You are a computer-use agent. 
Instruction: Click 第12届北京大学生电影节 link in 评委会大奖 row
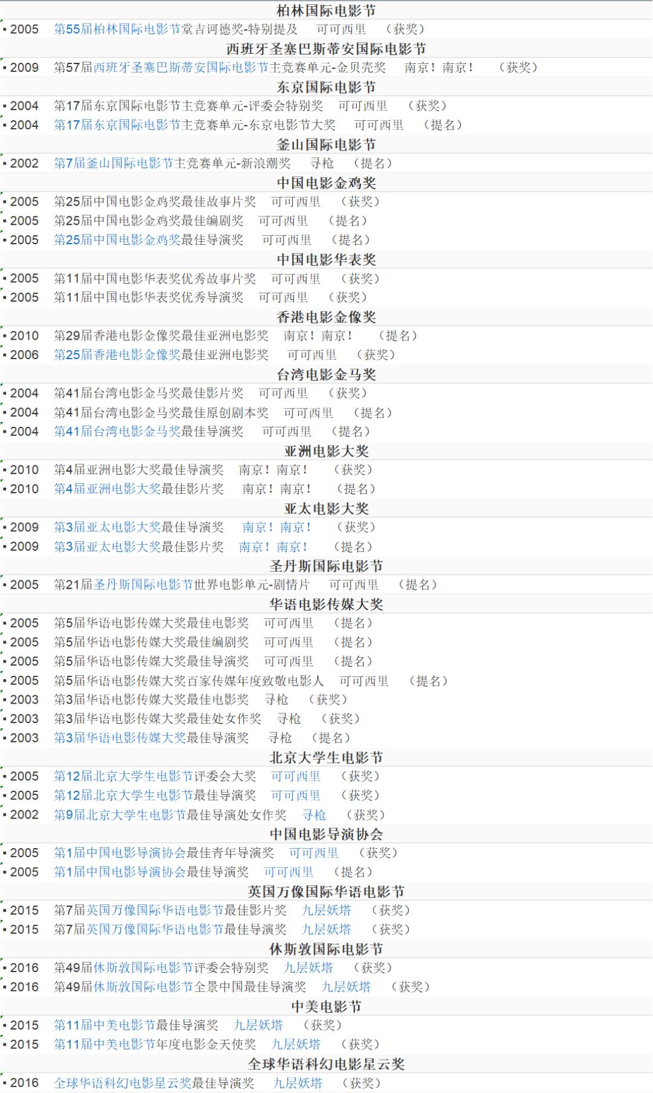(123, 776)
